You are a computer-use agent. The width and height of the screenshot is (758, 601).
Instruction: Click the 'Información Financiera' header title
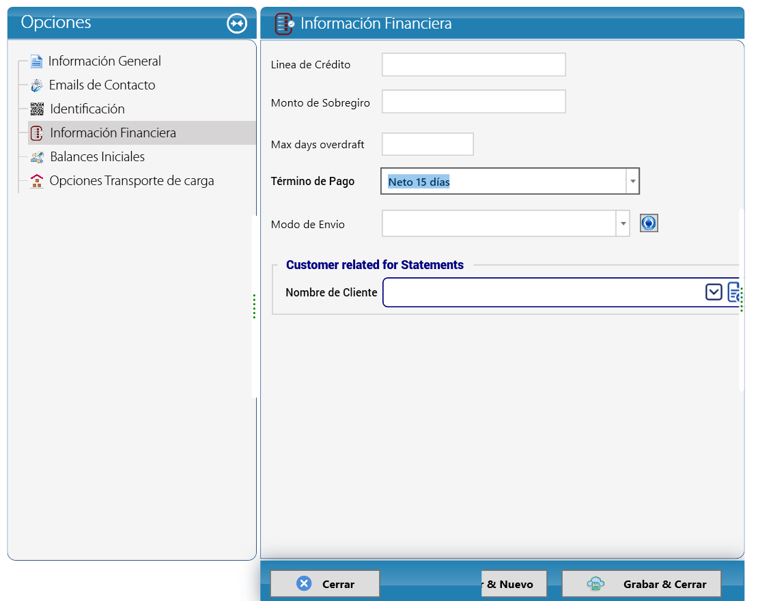tap(376, 23)
